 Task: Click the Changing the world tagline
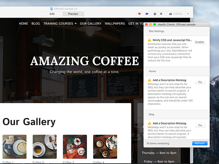[84, 72]
